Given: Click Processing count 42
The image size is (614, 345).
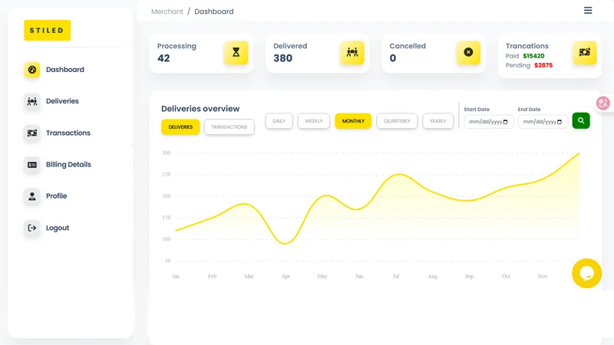Looking at the screenshot, I should 163,58.
